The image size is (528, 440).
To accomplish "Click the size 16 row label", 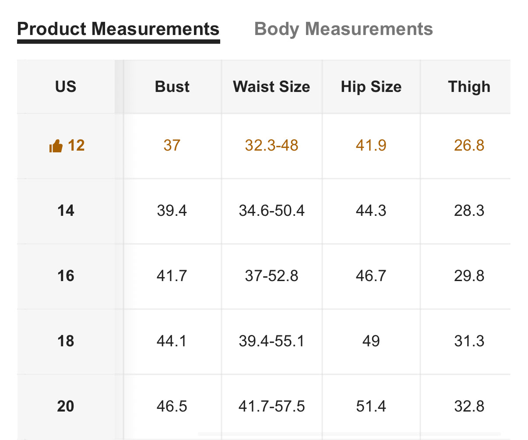I will [66, 276].
